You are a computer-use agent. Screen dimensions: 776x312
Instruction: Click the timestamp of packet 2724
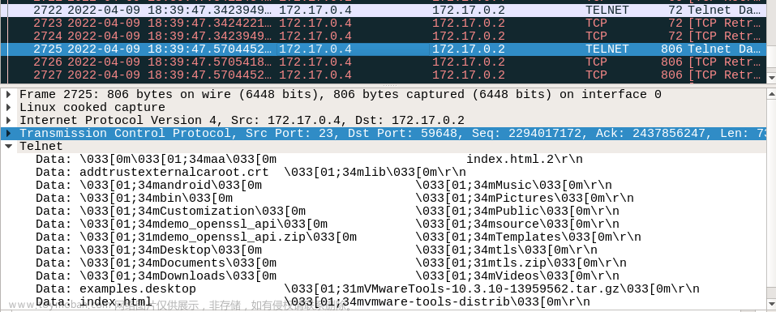(169, 36)
